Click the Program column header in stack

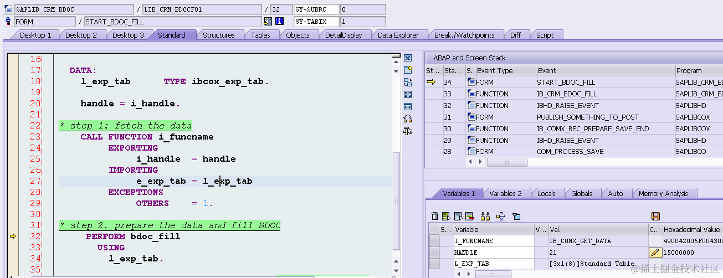click(x=699, y=71)
